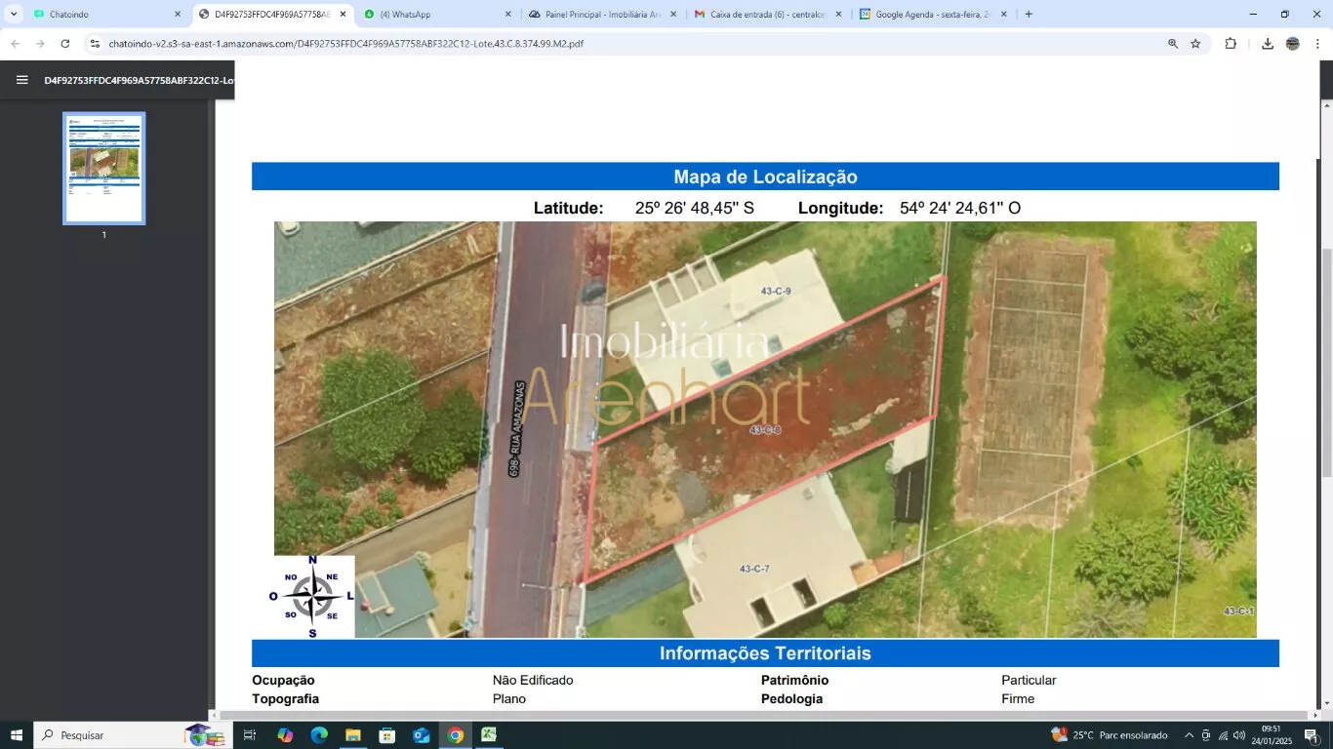Screen dimensions: 1333x749
Task: Launch Copilot from the taskbar
Action: [x=285, y=734]
